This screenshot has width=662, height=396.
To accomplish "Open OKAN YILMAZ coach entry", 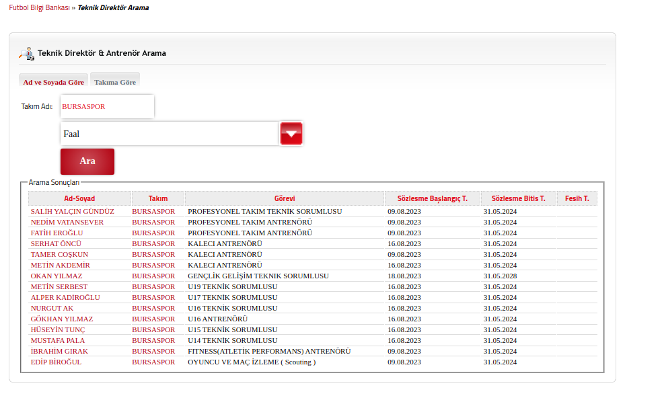I will point(57,276).
